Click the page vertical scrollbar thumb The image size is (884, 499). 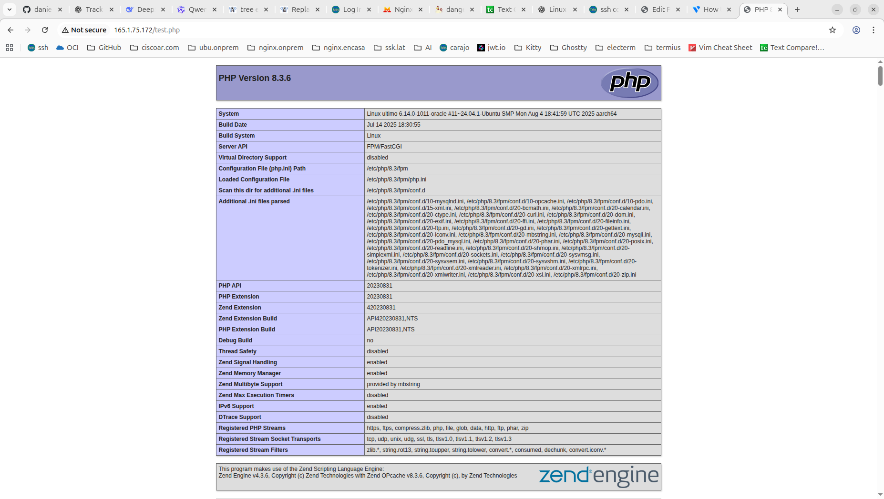tap(880, 76)
